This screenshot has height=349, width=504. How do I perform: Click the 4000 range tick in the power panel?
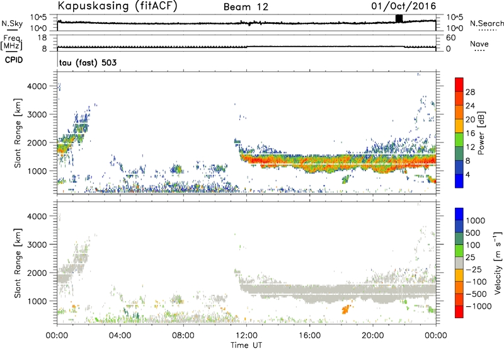[37, 86]
